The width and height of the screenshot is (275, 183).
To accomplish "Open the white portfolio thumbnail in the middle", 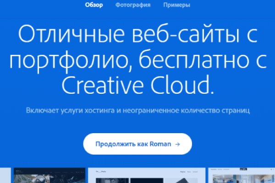I will click(146, 176).
